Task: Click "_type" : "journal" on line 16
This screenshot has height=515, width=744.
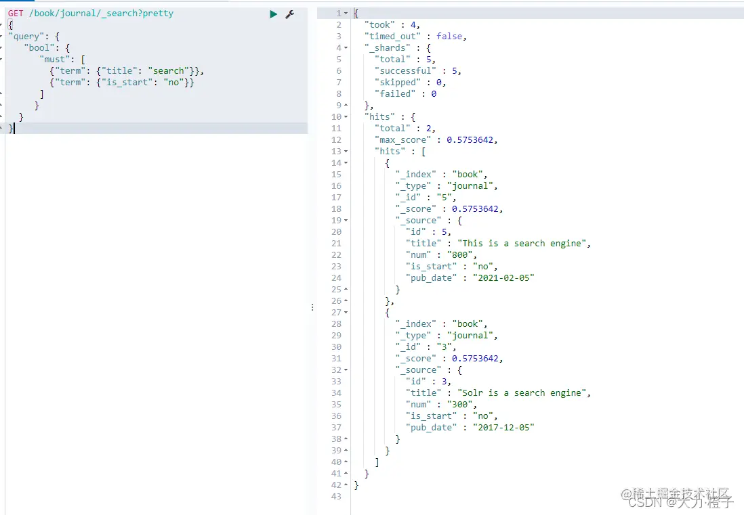Action: (x=447, y=186)
